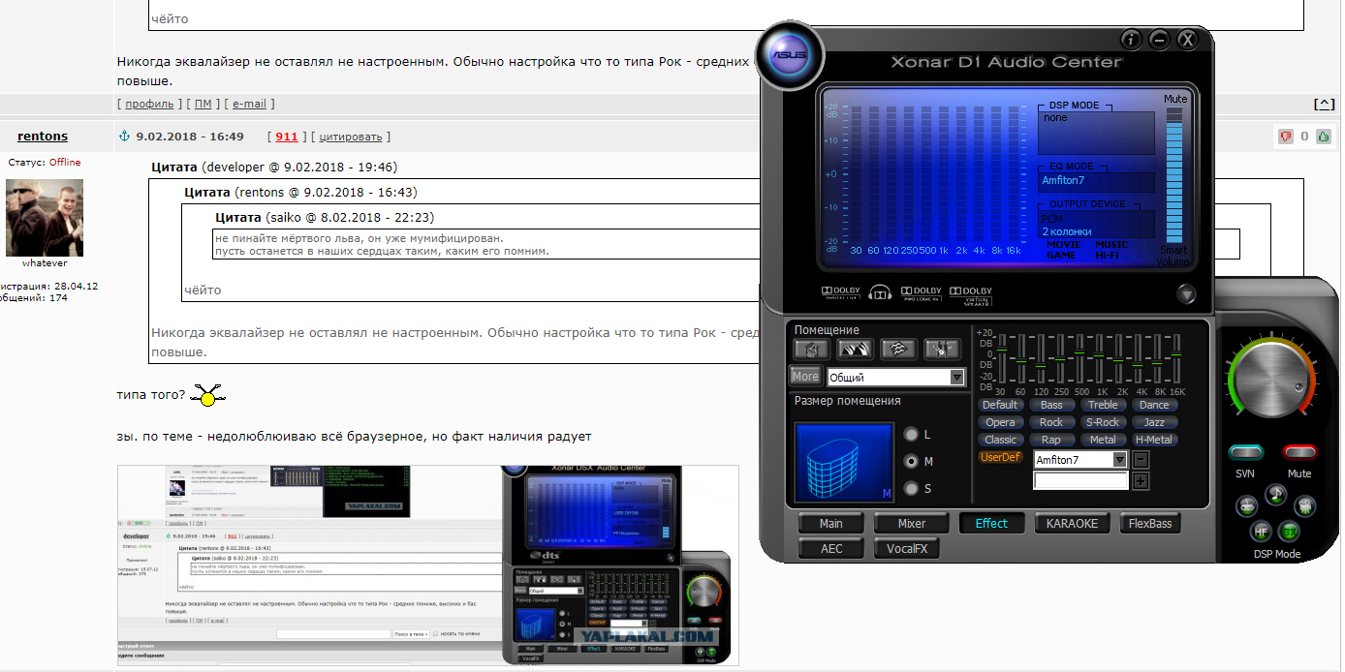The image size is (1345, 672).
Task: Select the environment preset icon with hands
Action: (x=857, y=349)
